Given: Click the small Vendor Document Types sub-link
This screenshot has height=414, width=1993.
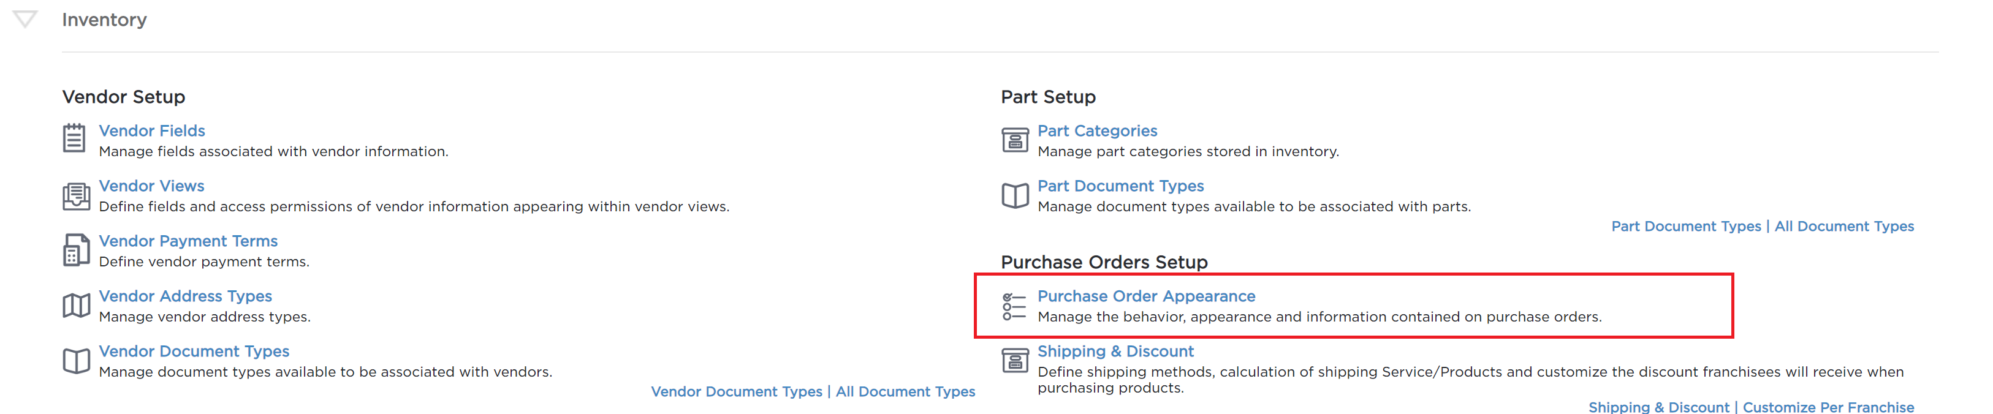Looking at the screenshot, I should coord(737,391).
